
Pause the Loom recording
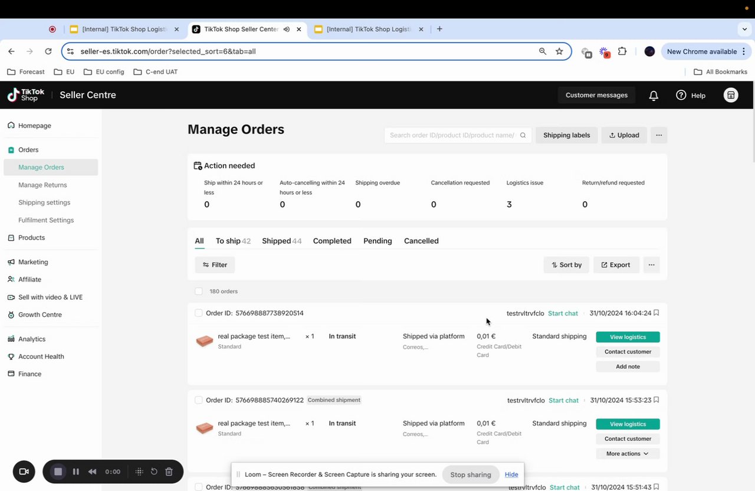tap(75, 472)
